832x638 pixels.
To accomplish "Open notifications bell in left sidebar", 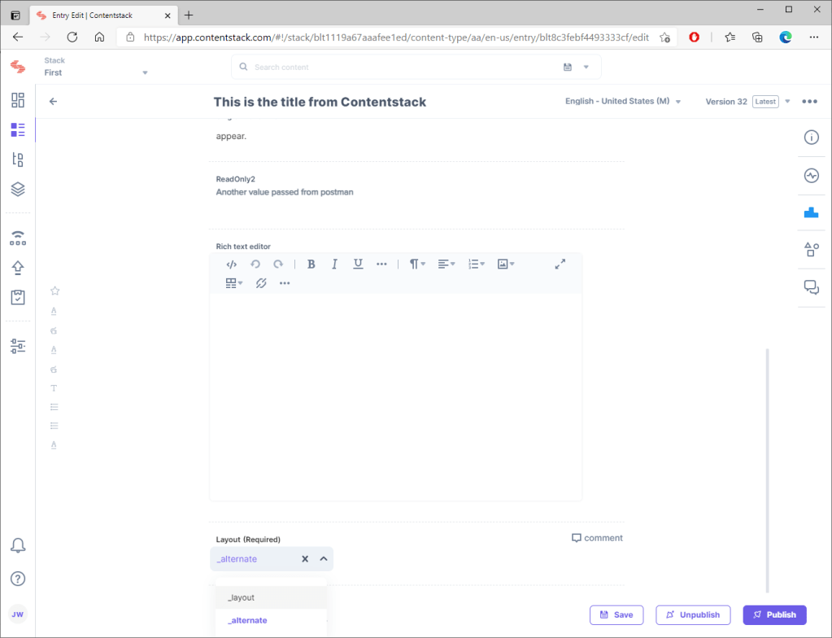I will (x=18, y=545).
